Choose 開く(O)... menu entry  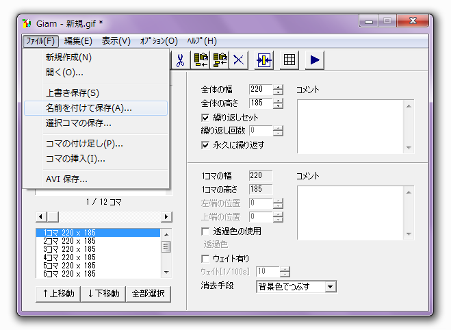pyautogui.click(x=96, y=73)
